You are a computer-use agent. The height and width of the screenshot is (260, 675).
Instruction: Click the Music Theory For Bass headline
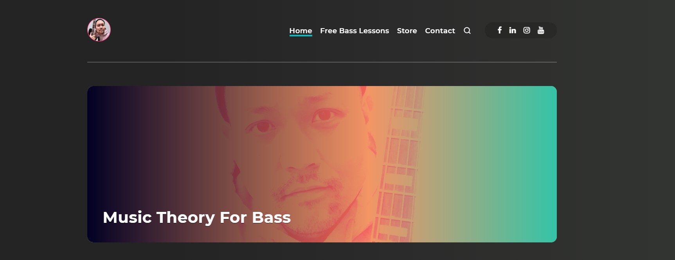click(197, 217)
